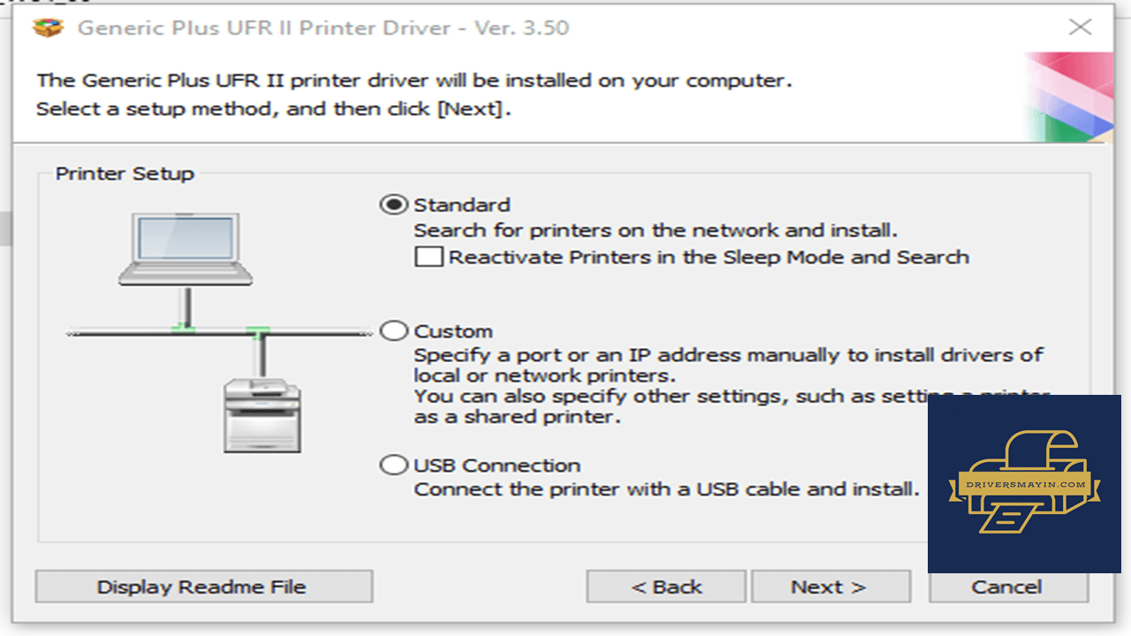The width and height of the screenshot is (1131, 636).
Task: Go back with the Back button
Action: [x=666, y=587]
